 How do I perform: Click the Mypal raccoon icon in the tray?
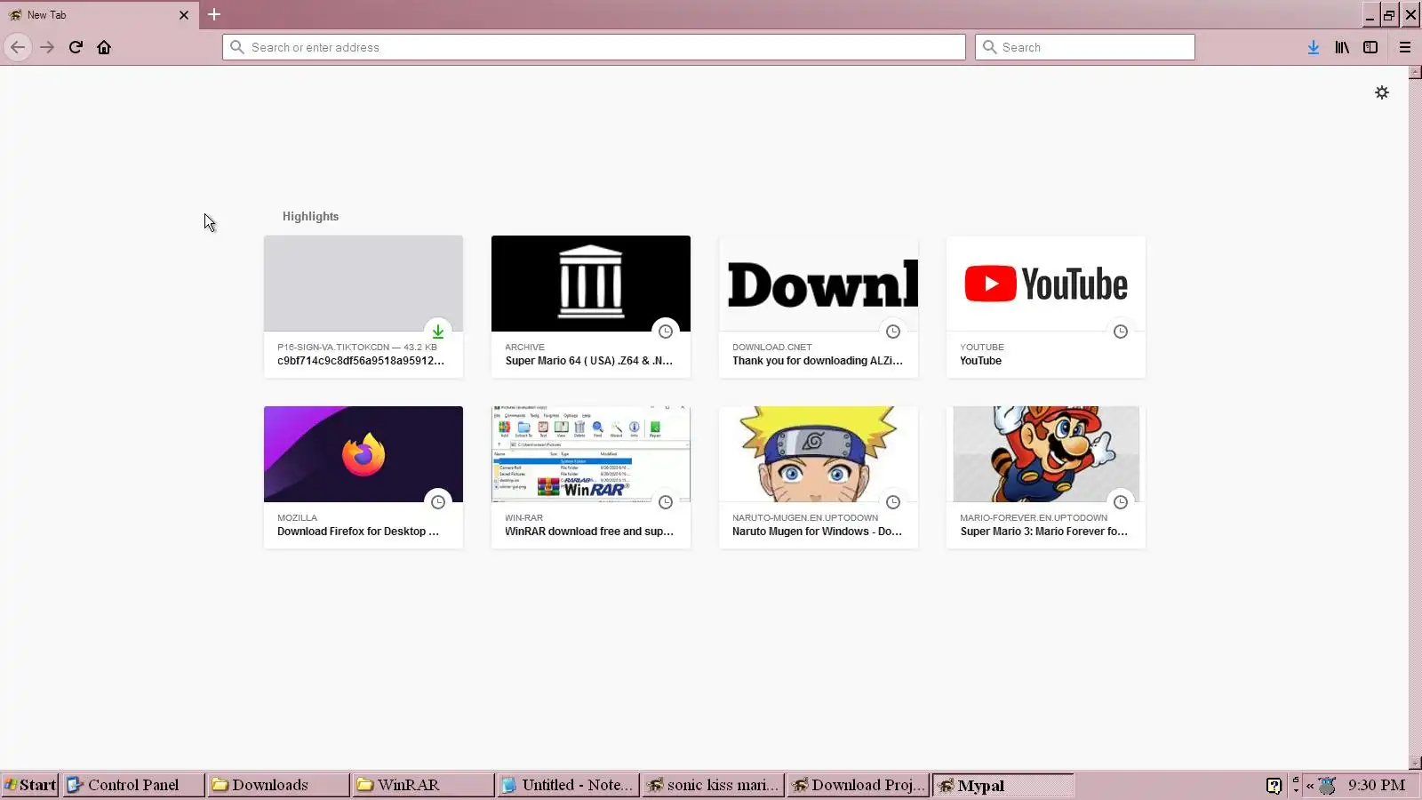1327,786
